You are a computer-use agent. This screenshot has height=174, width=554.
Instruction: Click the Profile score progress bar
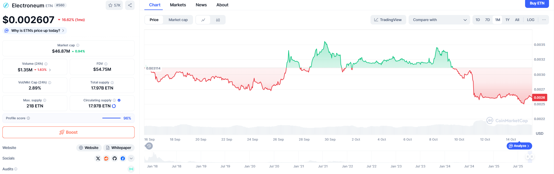(111, 118)
